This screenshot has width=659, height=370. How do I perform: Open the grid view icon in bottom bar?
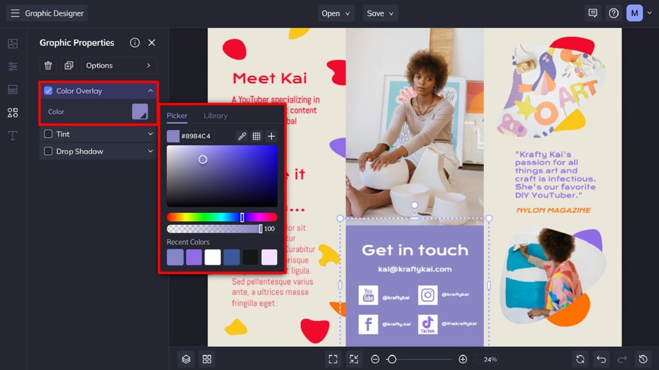point(207,359)
